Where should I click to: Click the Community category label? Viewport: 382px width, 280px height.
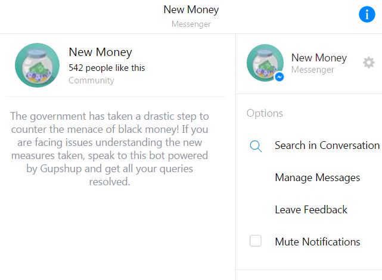tap(91, 80)
